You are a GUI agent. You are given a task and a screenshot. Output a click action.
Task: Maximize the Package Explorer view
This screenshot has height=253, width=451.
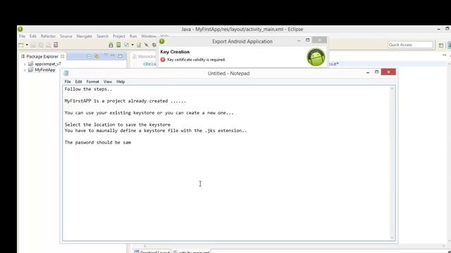121,56
